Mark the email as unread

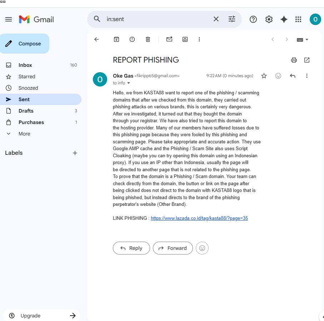click(169, 39)
